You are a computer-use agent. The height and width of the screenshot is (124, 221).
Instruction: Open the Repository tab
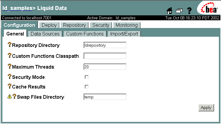click(74, 25)
